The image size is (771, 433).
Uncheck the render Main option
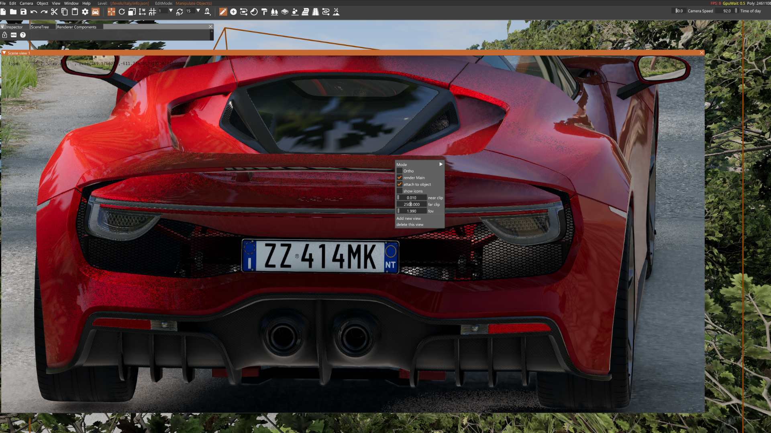400,178
